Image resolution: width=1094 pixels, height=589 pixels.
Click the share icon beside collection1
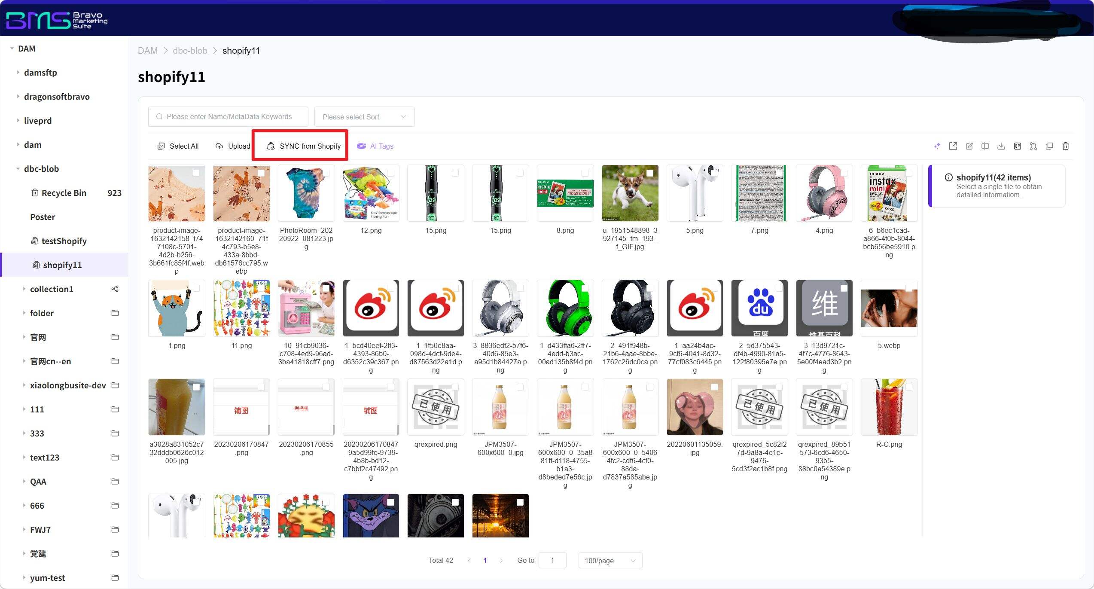(115, 289)
